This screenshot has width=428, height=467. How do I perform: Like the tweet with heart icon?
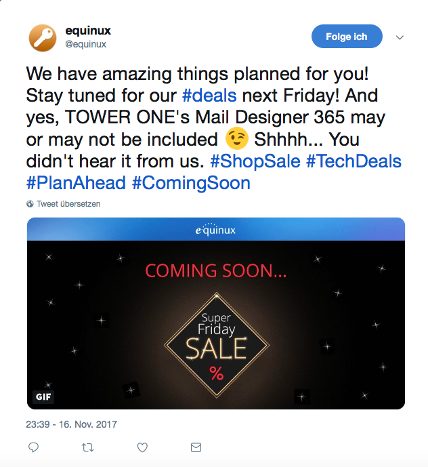142,447
